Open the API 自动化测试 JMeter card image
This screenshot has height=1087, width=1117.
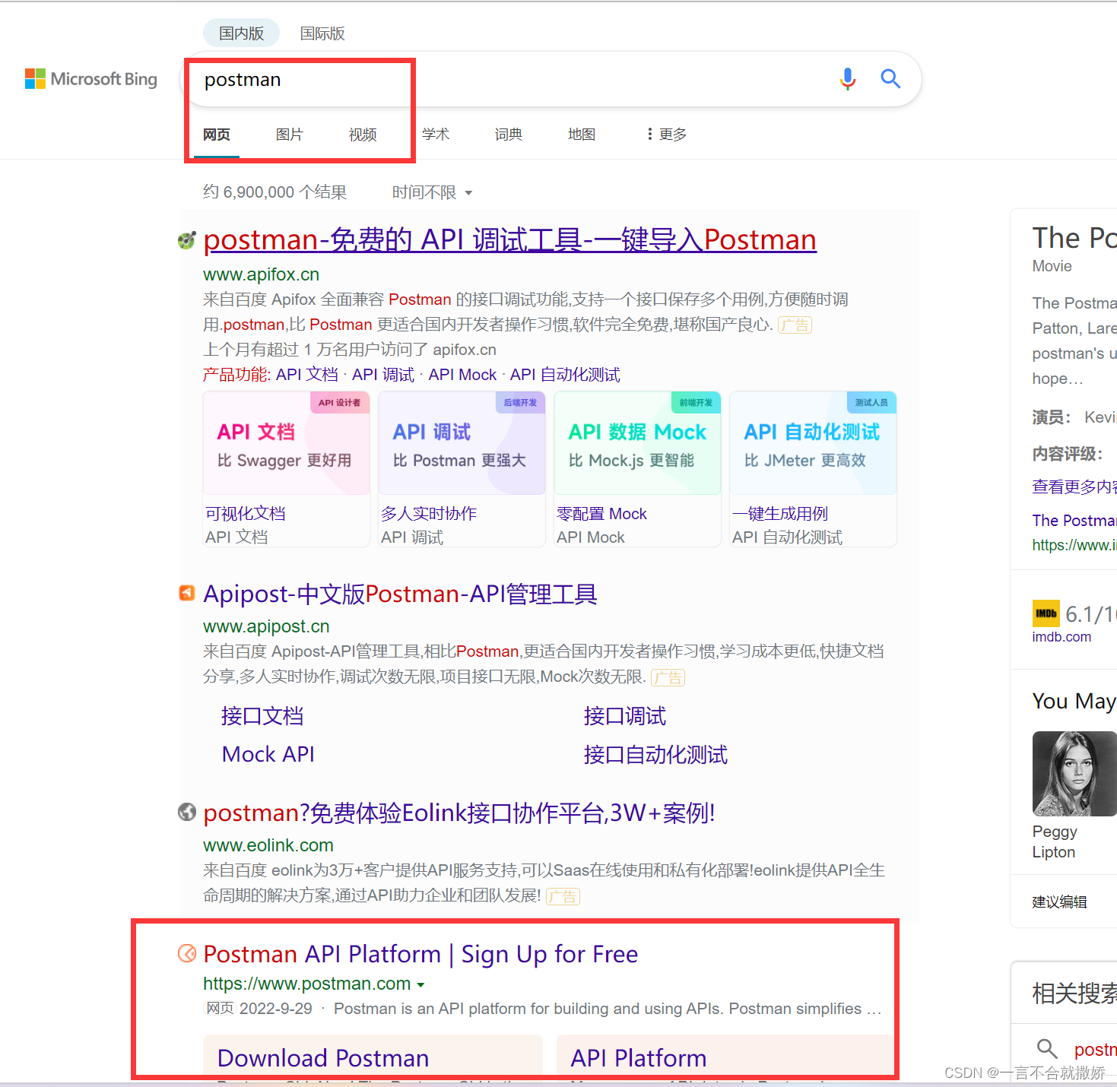(x=813, y=443)
